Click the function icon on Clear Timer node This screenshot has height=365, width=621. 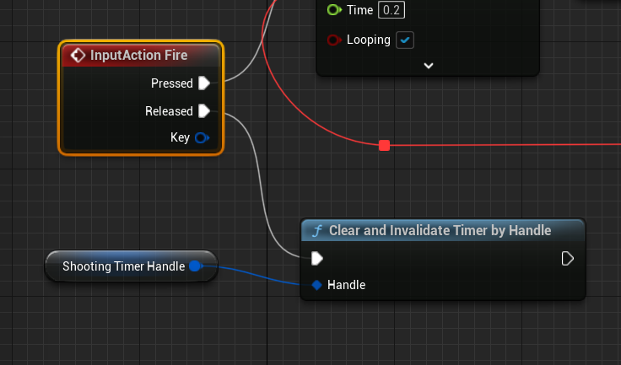click(x=317, y=230)
